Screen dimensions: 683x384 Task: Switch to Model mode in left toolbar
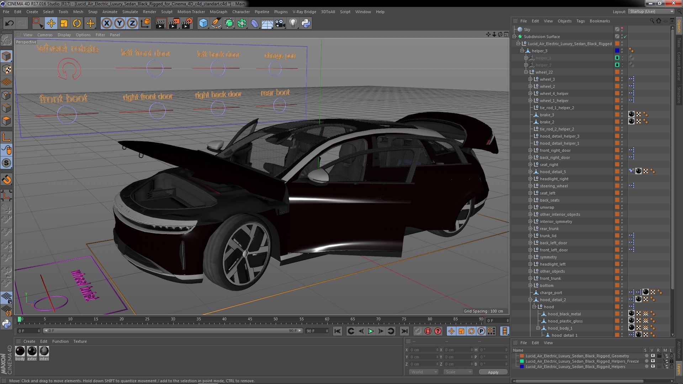tap(6, 56)
